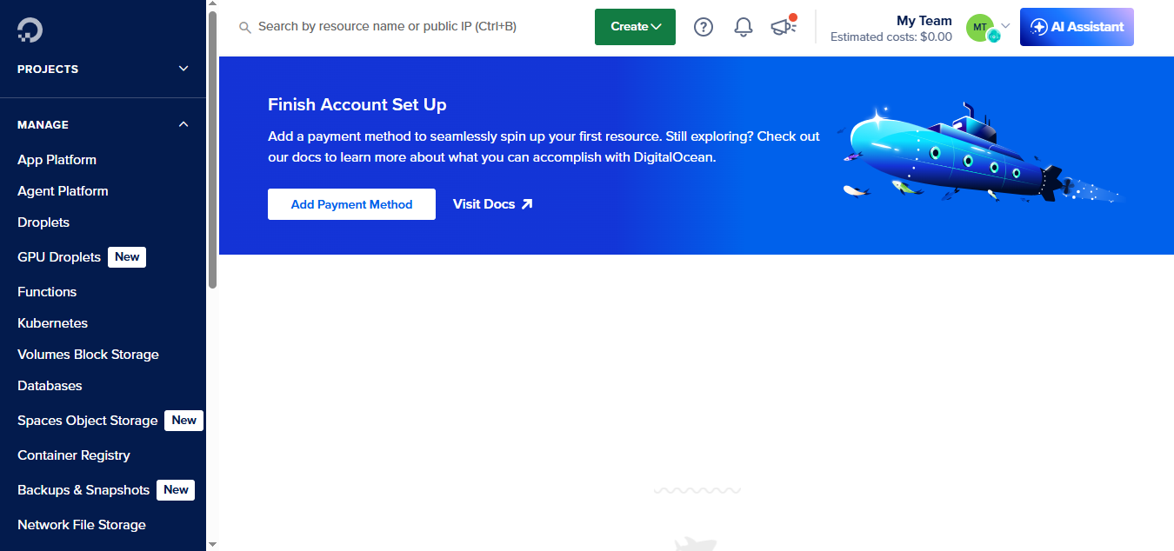Open Databases section
The width and height of the screenshot is (1174, 551).
(50, 386)
